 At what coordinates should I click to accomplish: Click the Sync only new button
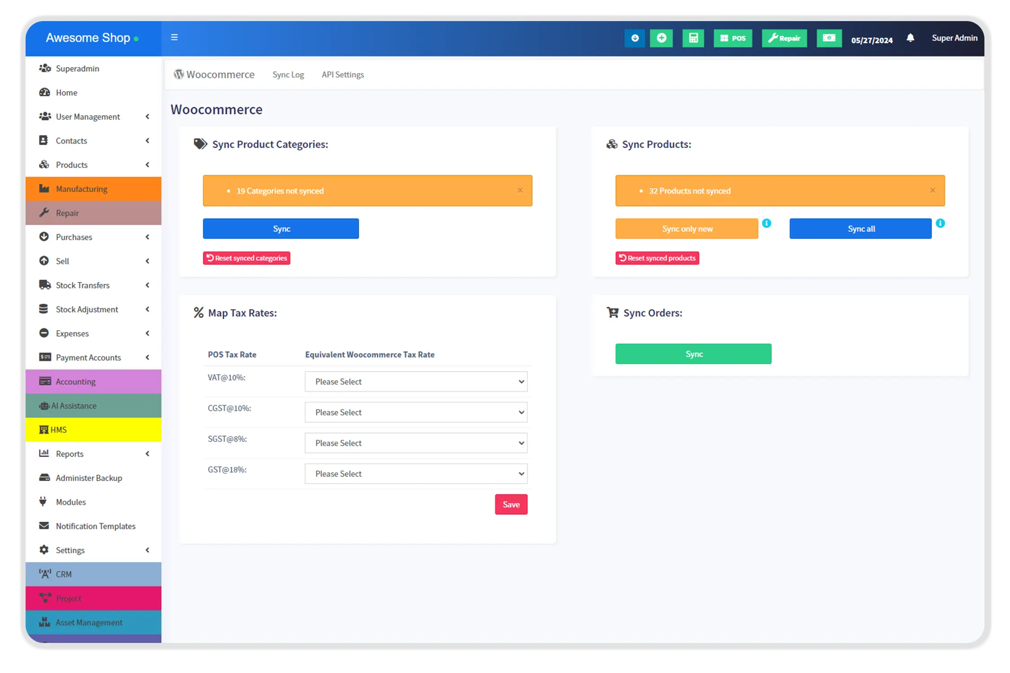point(687,229)
